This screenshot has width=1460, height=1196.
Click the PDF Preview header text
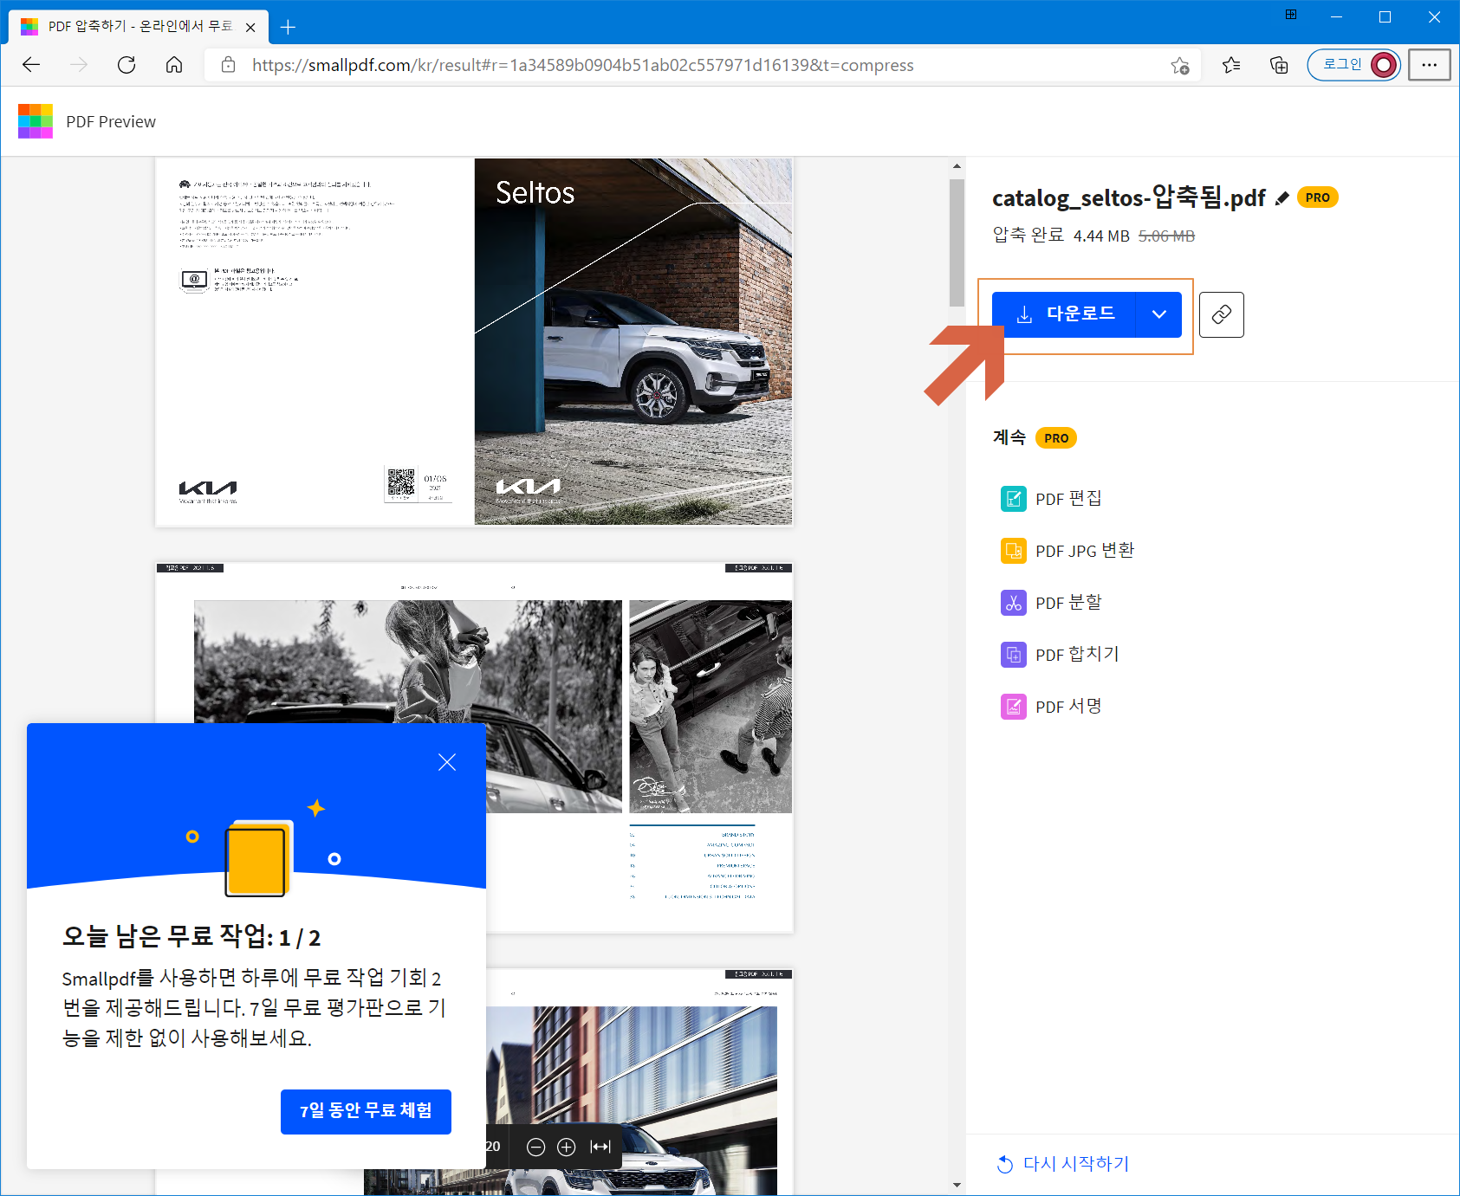(x=111, y=122)
